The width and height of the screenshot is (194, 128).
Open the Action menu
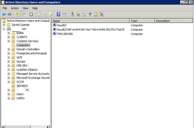(15, 8)
